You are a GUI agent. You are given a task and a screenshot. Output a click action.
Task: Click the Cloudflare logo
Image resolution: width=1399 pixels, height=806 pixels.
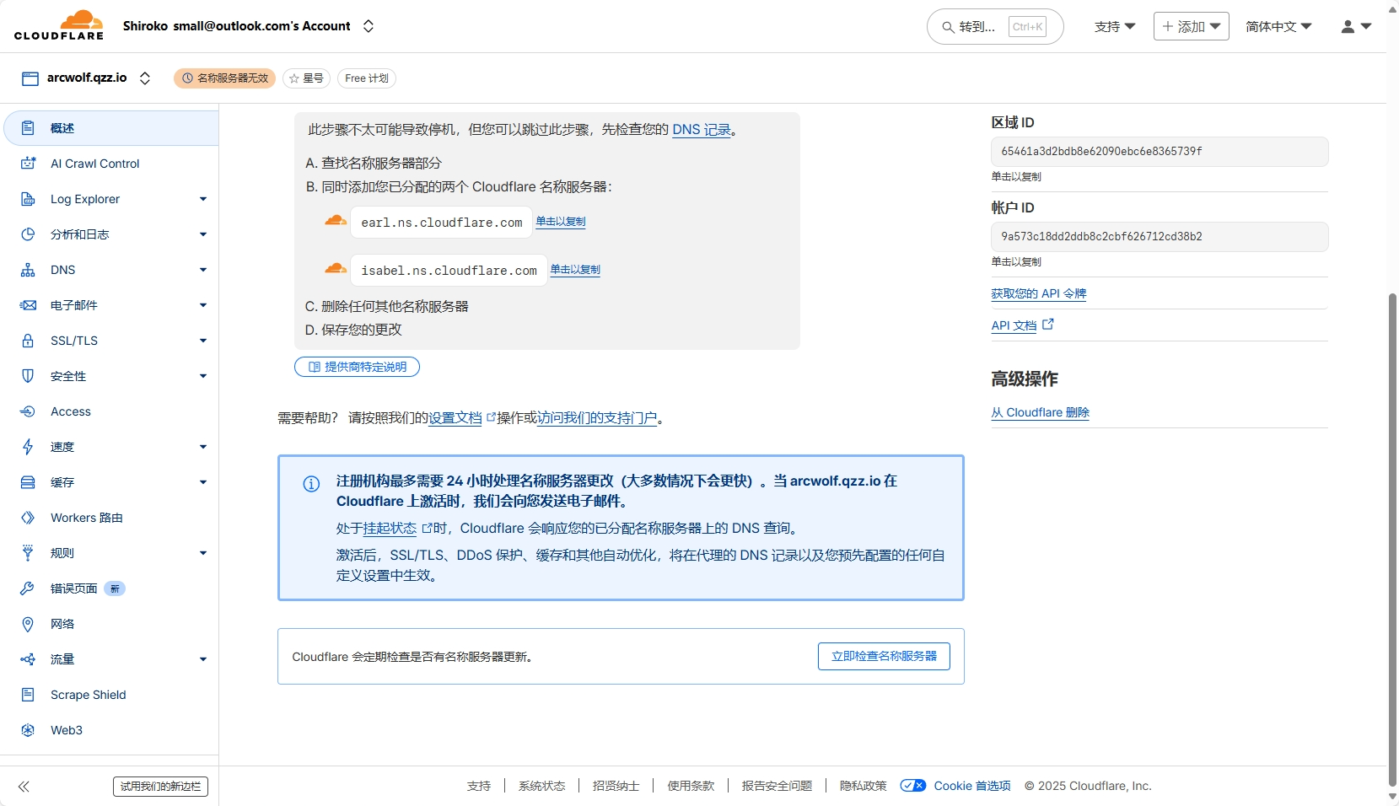point(59,25)
